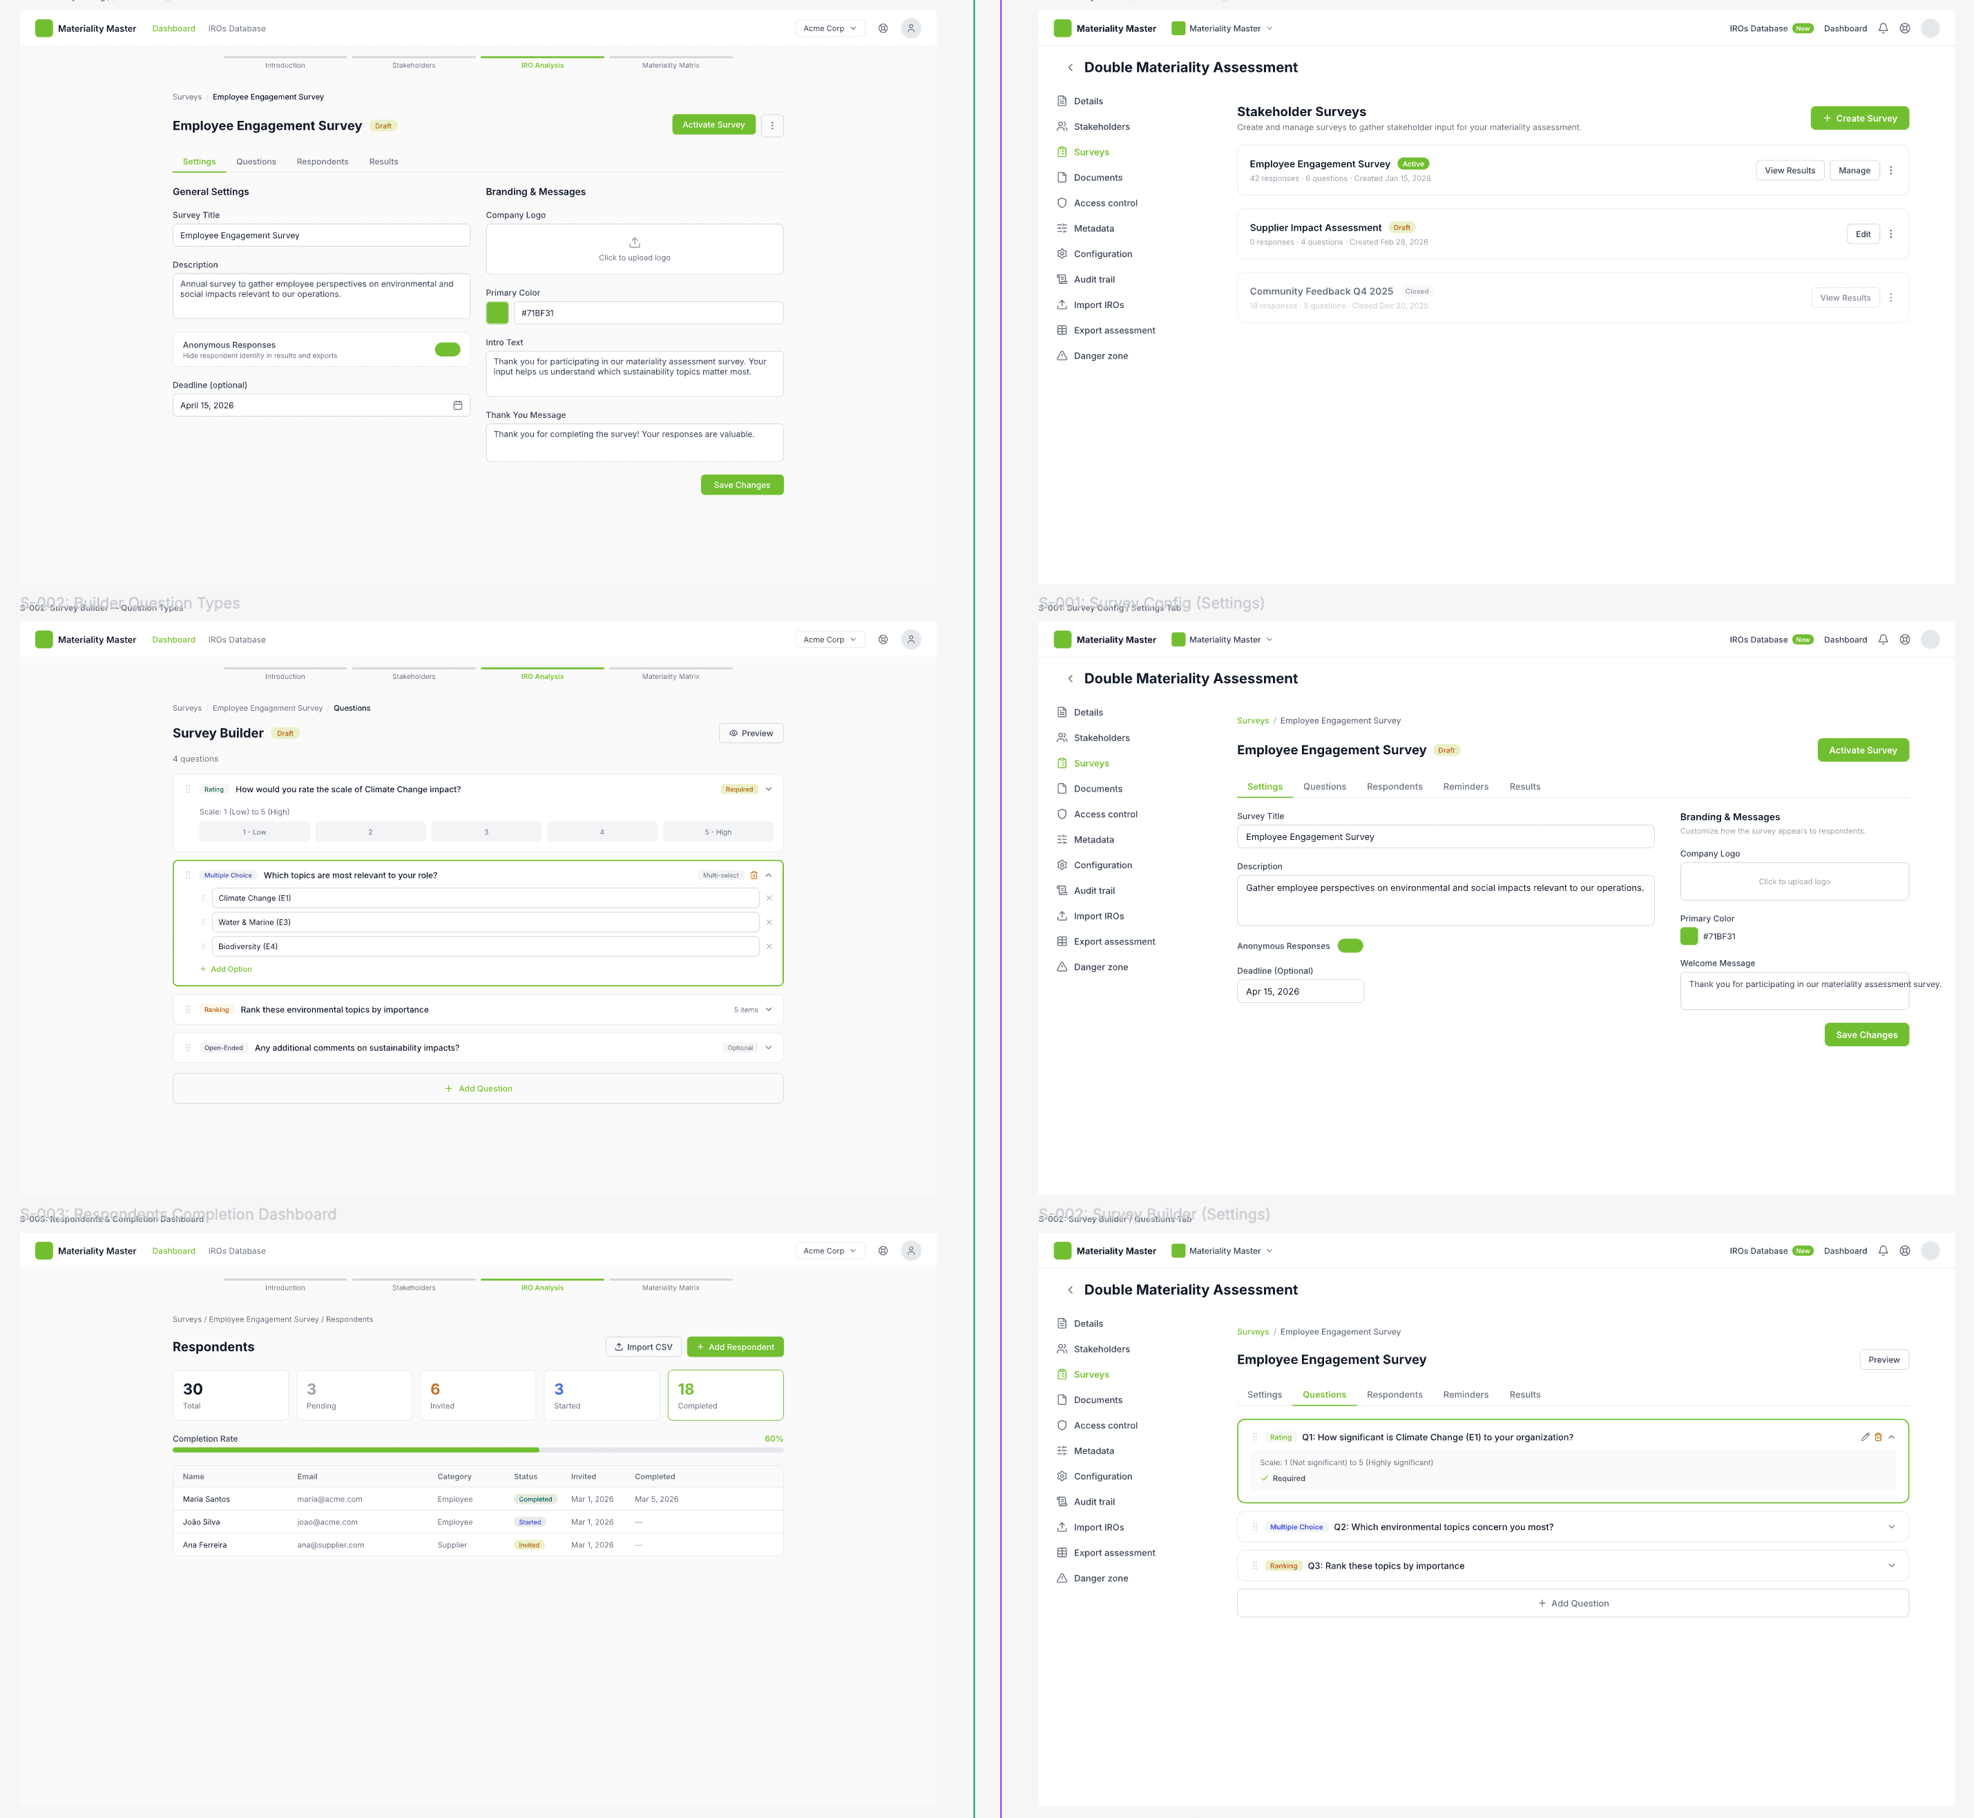Open kebab menu on Community Feedback Q4 2025 card
This screenshot has width=1974, height=1818.
[x=1890, y=298]
